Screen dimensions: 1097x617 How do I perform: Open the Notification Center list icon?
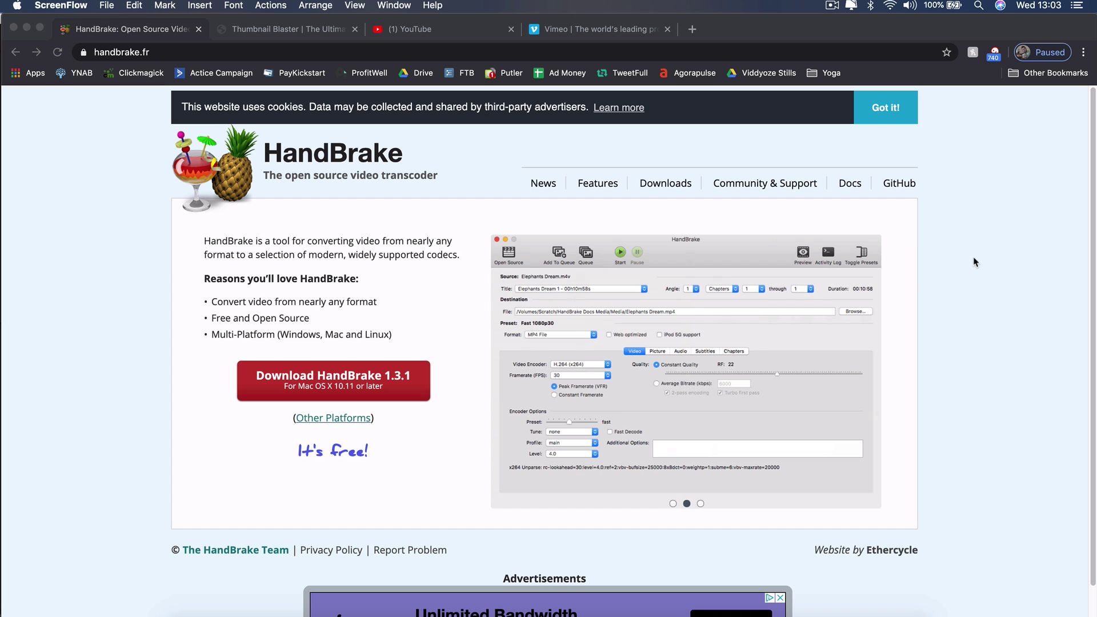click(x=1077, y=5)
